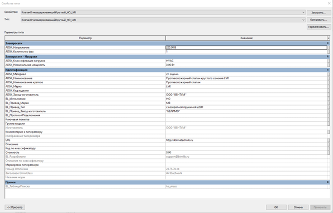The image size is (333, 213).
Task: Select ADSK_Завод-изготовитель value ООО "ВЕНТУМ"
Action: click(x=246, y=95)
